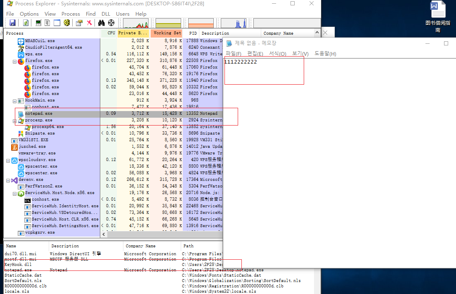Click the crosshair Find Window's Process icon

point(111,23)
